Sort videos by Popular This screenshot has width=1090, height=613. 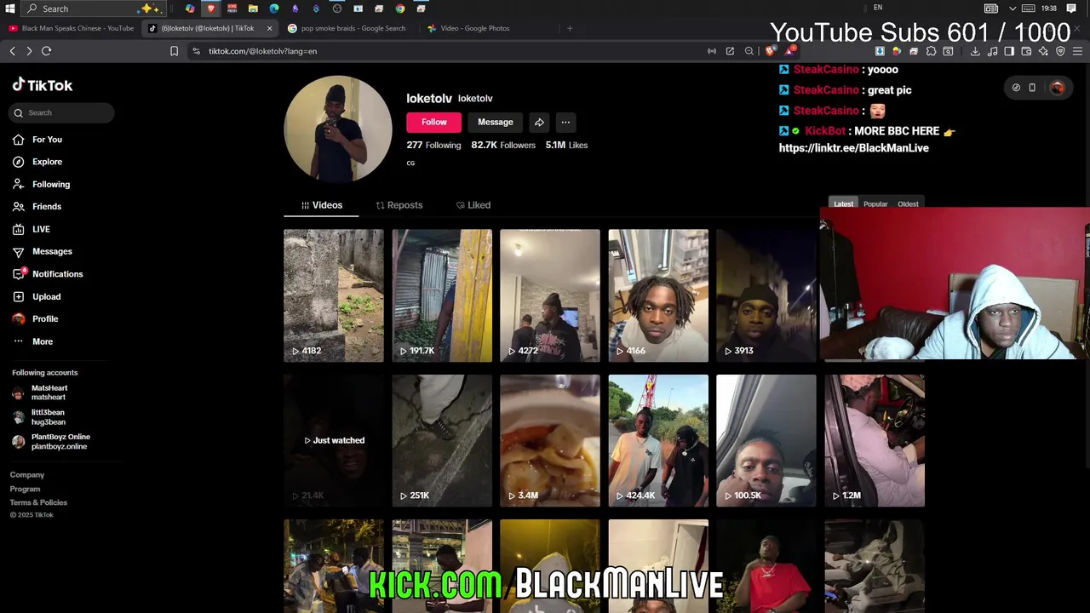pos(875,204)
